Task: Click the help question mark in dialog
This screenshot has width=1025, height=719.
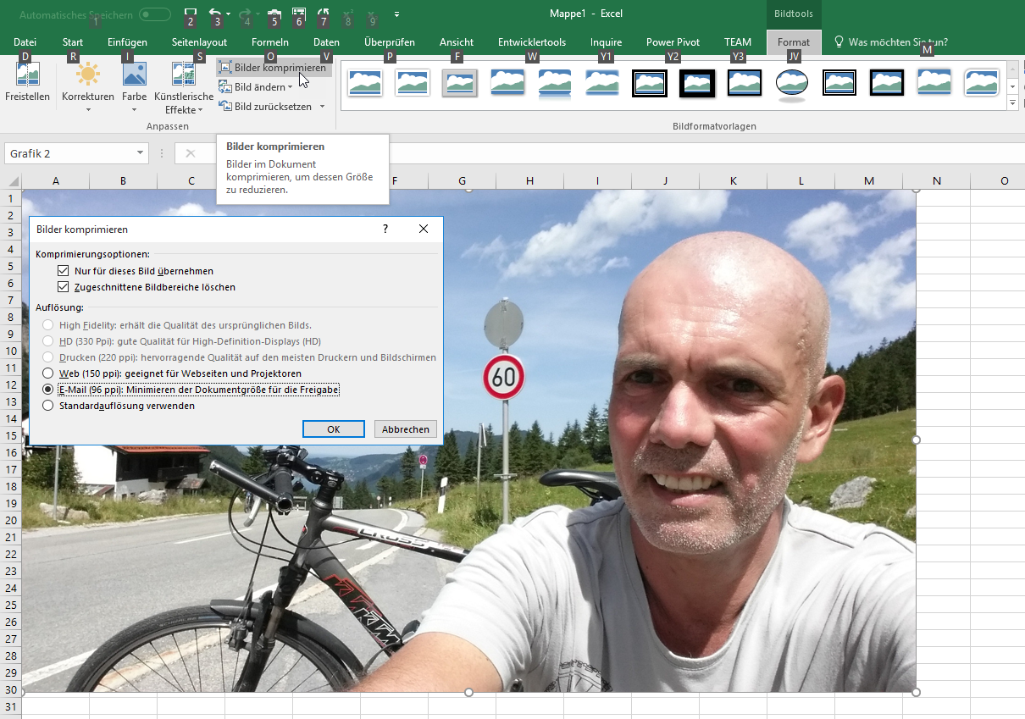Action: (x=385, y=230)
